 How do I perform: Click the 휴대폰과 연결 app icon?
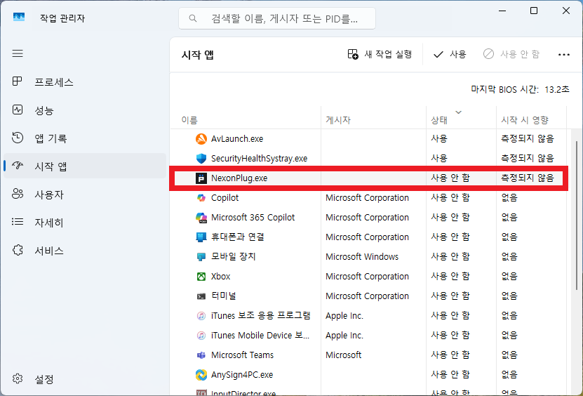[x=201, y=237]
